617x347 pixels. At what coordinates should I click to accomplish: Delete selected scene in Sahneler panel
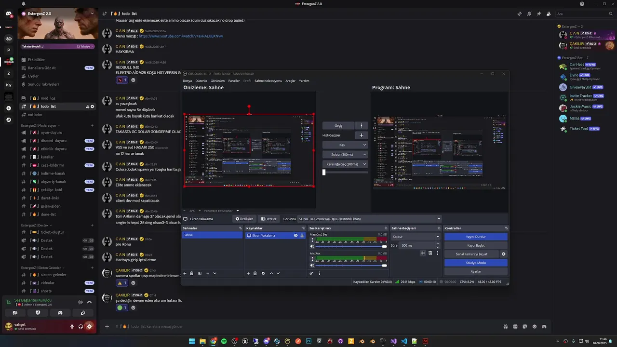tap(191, 273)
